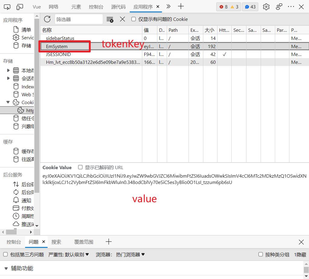Enable group by kind checkbox
The image size is (309, 279).
[x=261, y=254]
